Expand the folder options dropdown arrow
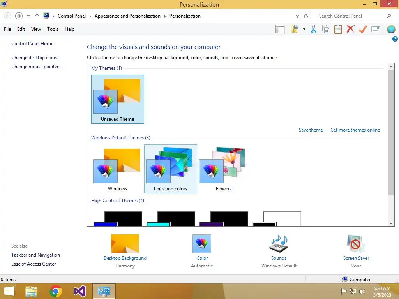The height and width of the screenshot is (299, 399). coord(304,29)
